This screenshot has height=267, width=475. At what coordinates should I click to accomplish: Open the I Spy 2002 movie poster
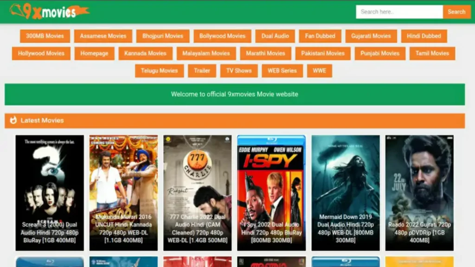[x=271, y=193]
